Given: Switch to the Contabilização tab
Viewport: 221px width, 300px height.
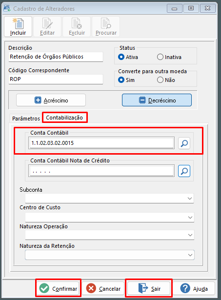Looking at the screenshot, I should 64,118.
